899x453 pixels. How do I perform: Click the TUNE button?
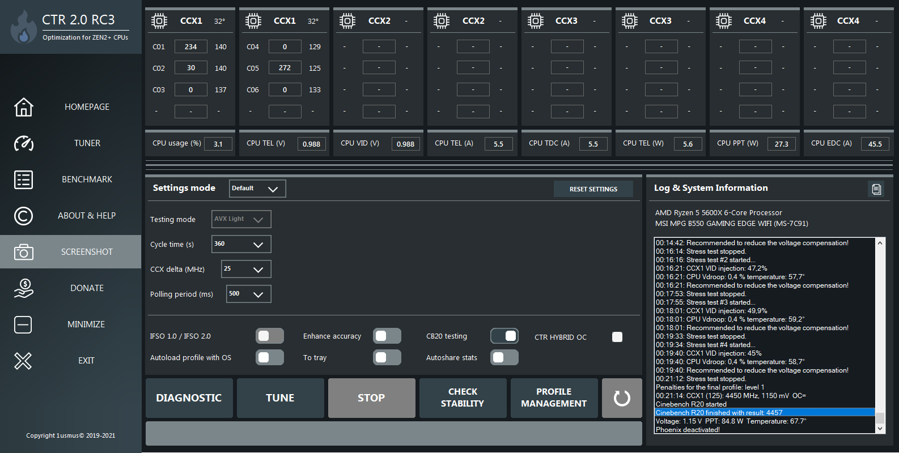(281, 398)
